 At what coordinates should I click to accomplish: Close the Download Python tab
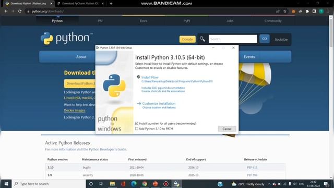[x=51, y=4]
